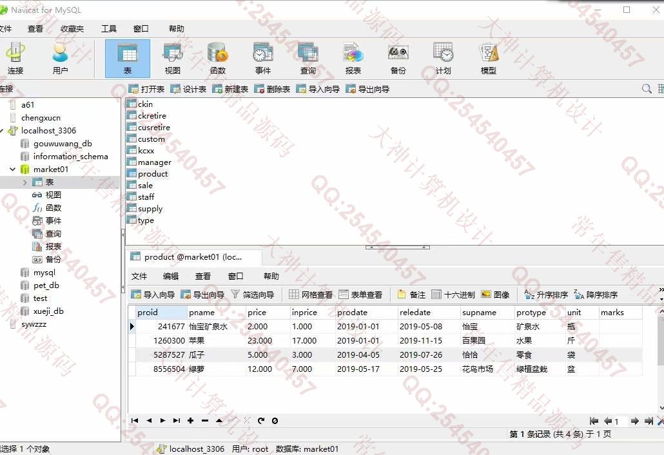
Task: Open the 连接 connection tool
Action: pyautogui.click(x=15, y=59)
